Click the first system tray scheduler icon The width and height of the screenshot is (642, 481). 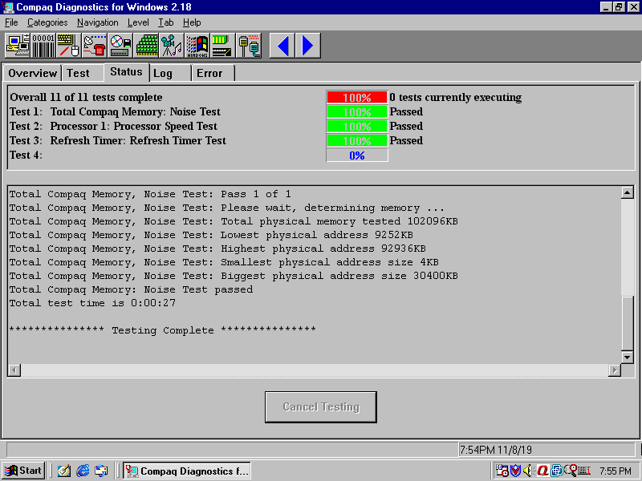tap(502, 471)
